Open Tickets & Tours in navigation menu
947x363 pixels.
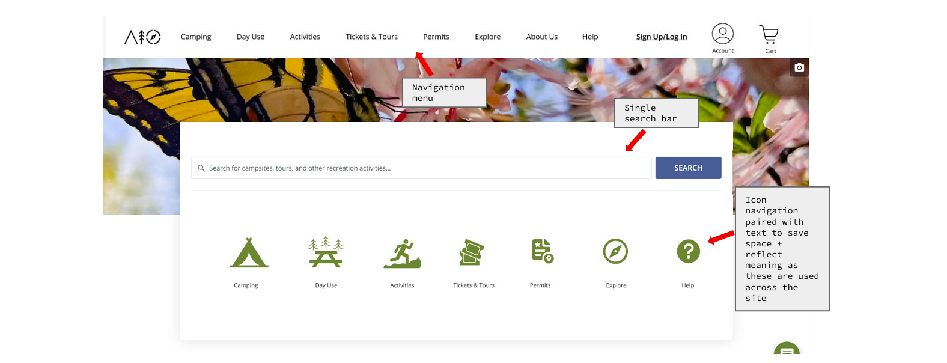click(x=371, y=37)
